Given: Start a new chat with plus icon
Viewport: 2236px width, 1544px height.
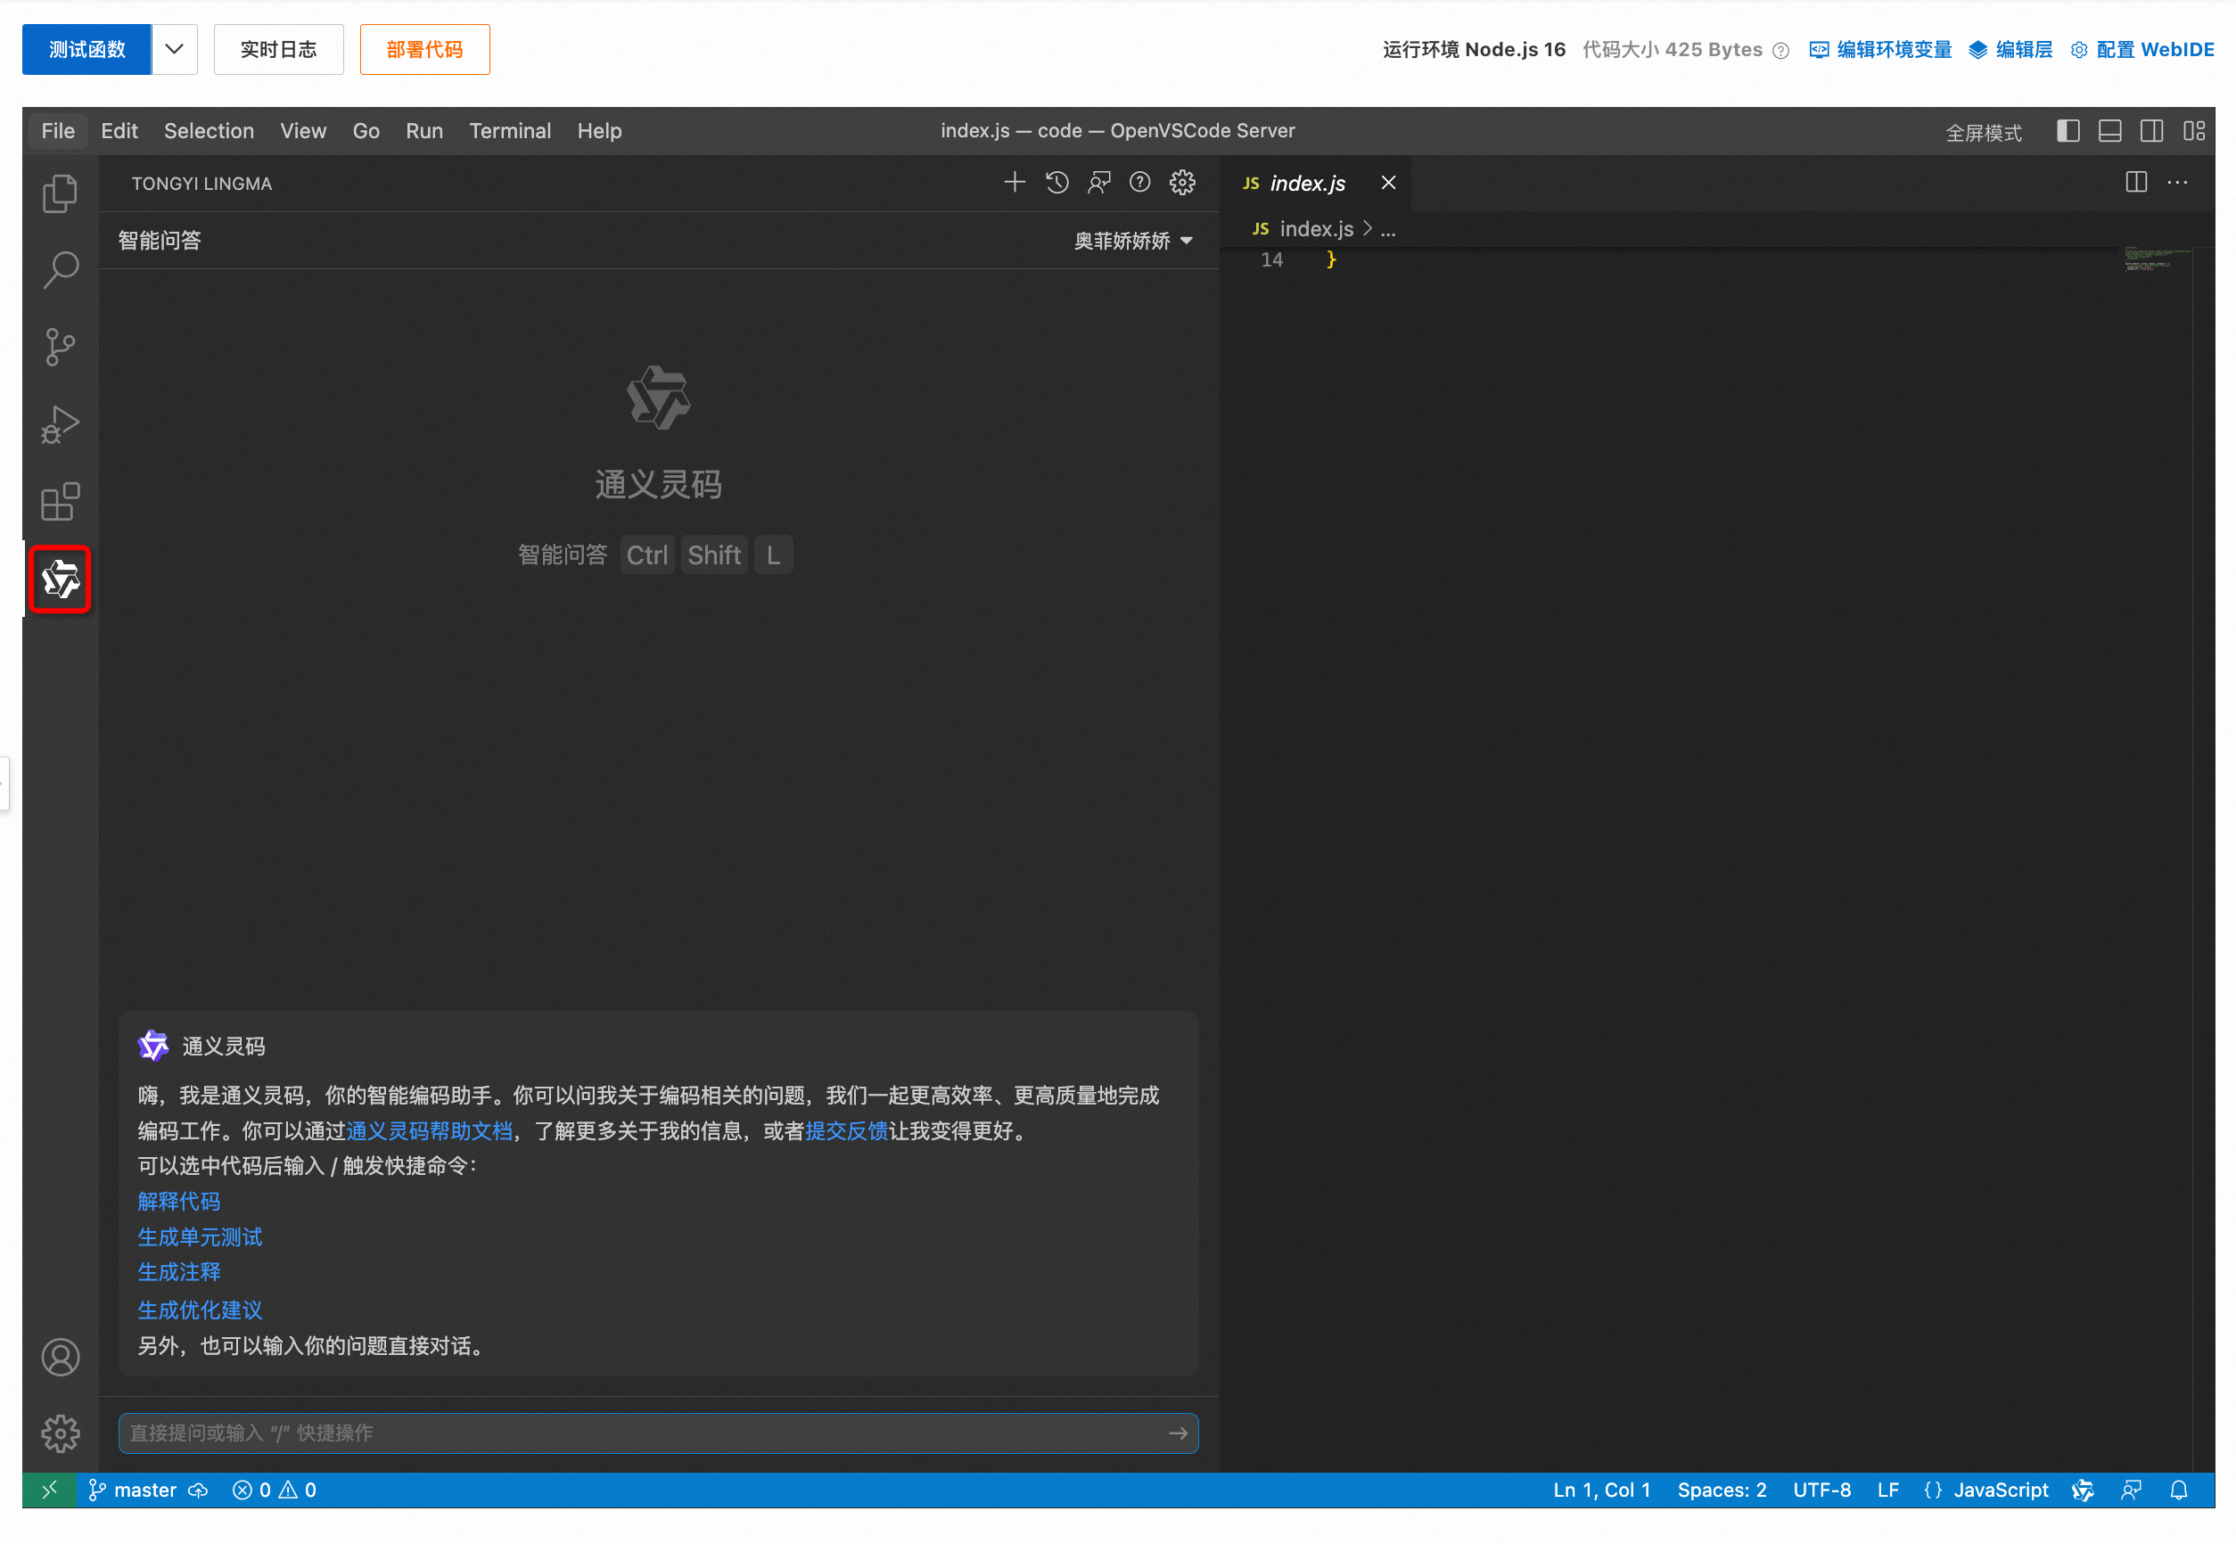Looking at the screenshot, I should [x=1014, y=182].
